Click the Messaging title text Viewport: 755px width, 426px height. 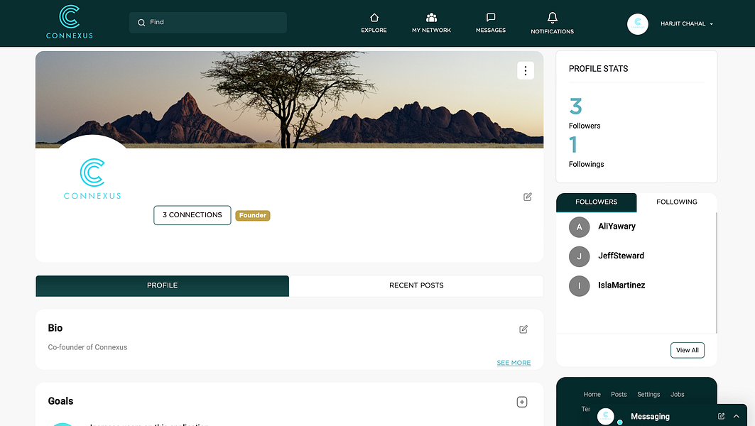tap(650, 416)
